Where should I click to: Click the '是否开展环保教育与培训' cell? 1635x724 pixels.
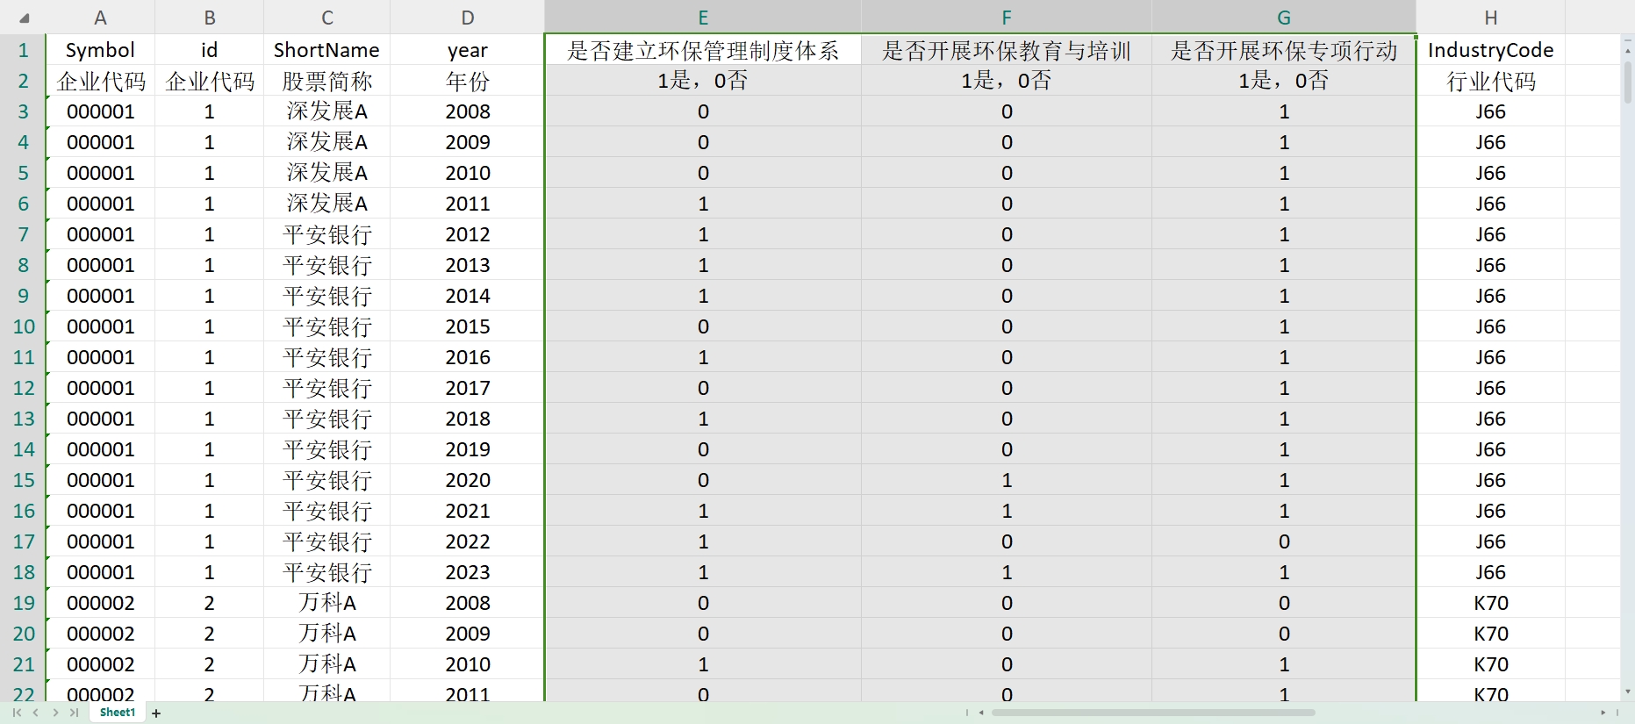(1007, 50)
